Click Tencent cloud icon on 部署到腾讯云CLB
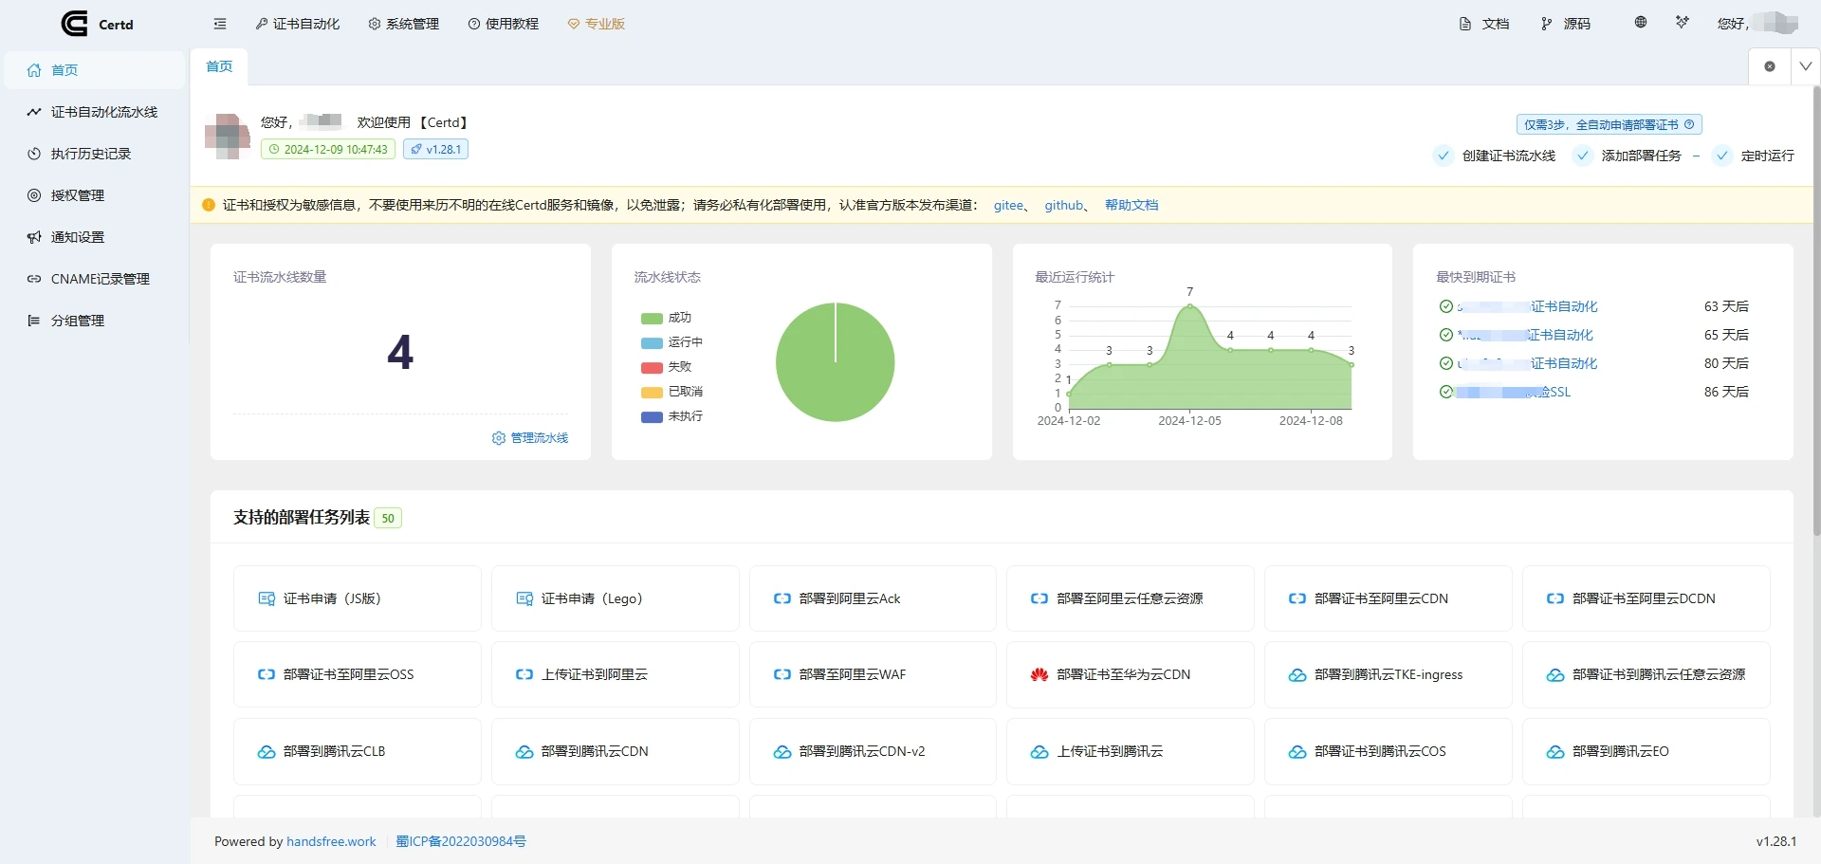This screenshot has width=1821, height=864. click(267, 752)
